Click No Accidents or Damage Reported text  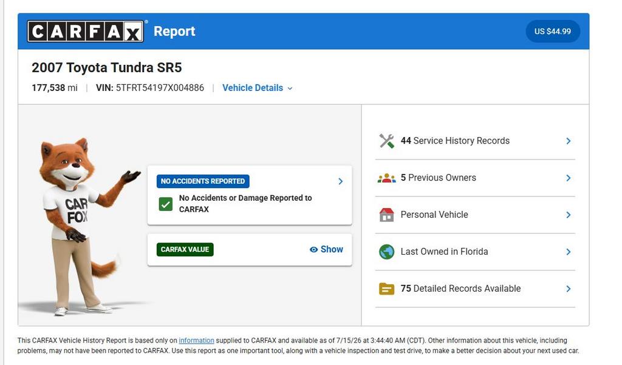coord(245,204)
